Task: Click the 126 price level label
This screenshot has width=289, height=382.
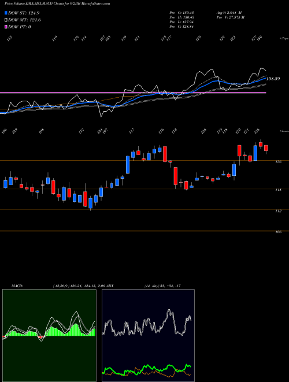Action: pyautogui.click(x=279, y=162)
